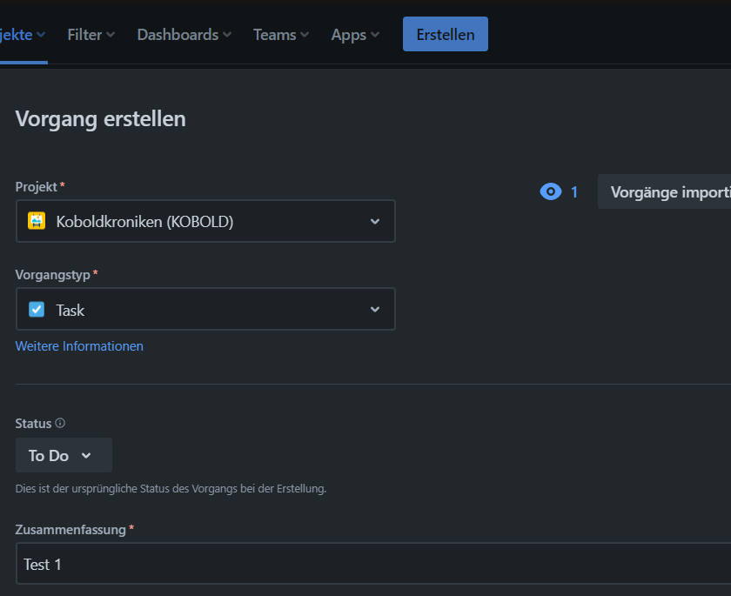Open the Vorgangstyp dropdown showing Task
Viewport: 731px width, 596px height.
[205, 309]
